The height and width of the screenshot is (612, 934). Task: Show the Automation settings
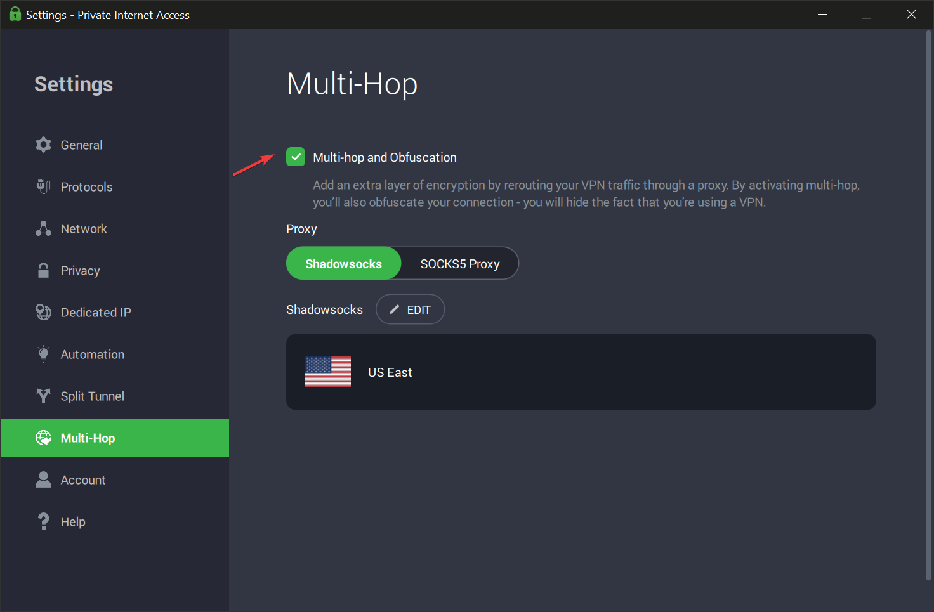tap(115, 354)
